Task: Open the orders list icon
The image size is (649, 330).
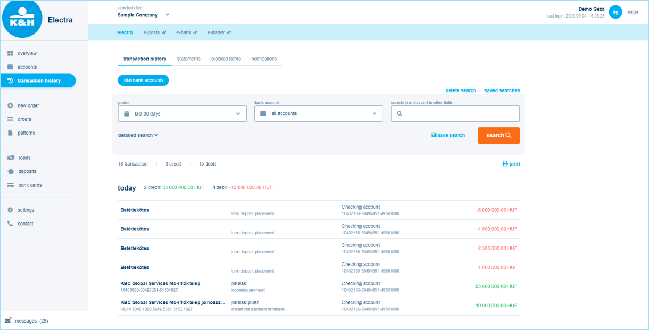Action: [11, 119]
